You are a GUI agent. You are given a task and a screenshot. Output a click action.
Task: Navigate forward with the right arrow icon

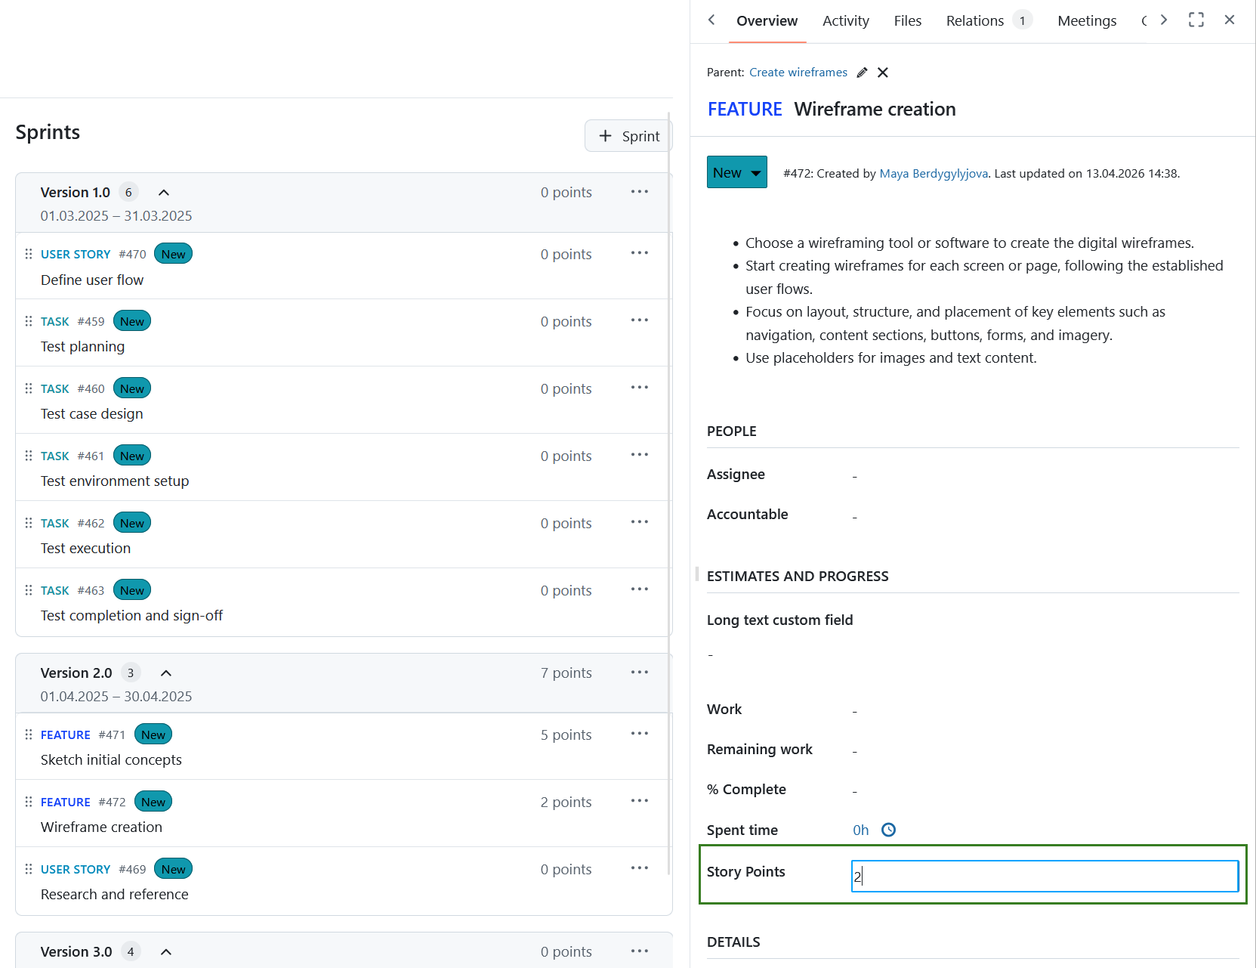[1163, 20]
